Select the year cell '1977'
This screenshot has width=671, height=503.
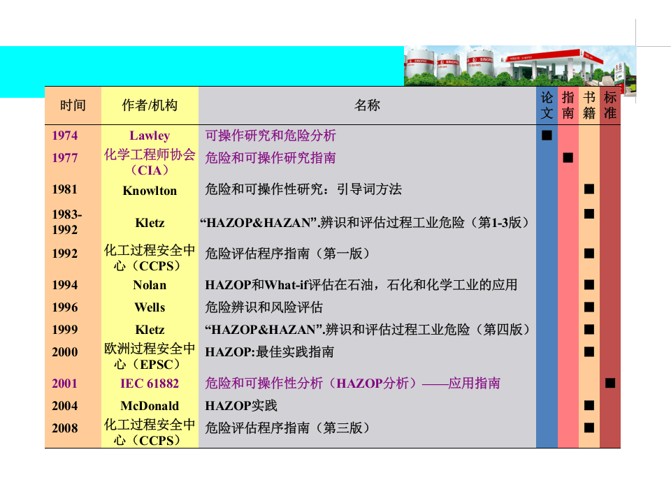(64, 158)
